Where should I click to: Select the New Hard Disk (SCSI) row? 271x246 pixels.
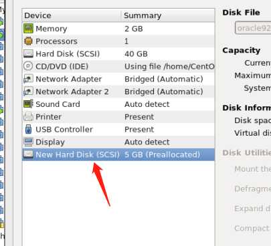[x=118, y=154]
